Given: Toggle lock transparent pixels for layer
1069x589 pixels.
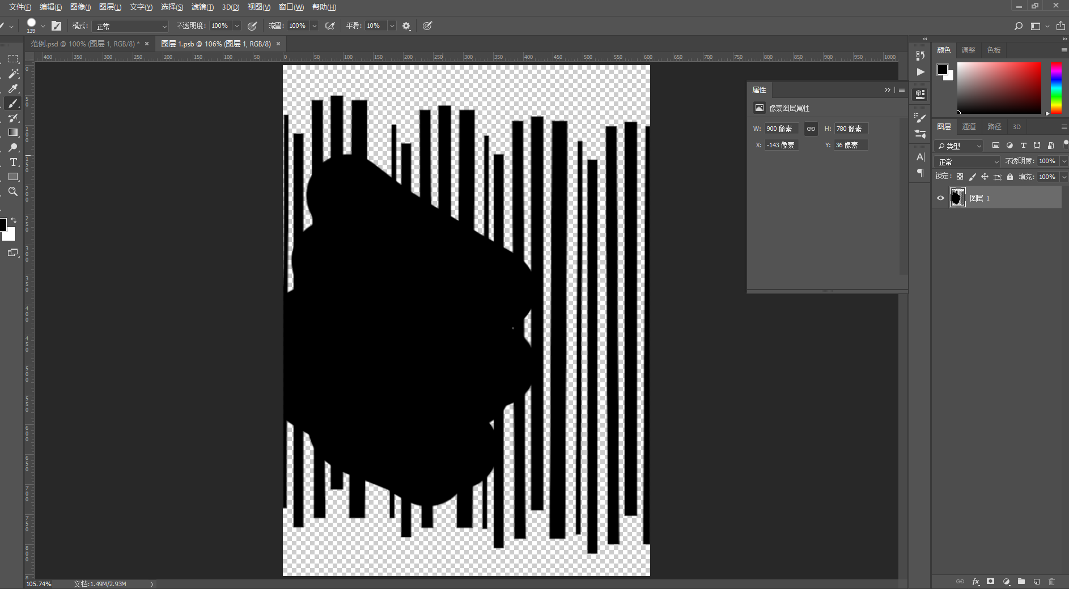Looking at the screenshot, I should click(960, 177).
